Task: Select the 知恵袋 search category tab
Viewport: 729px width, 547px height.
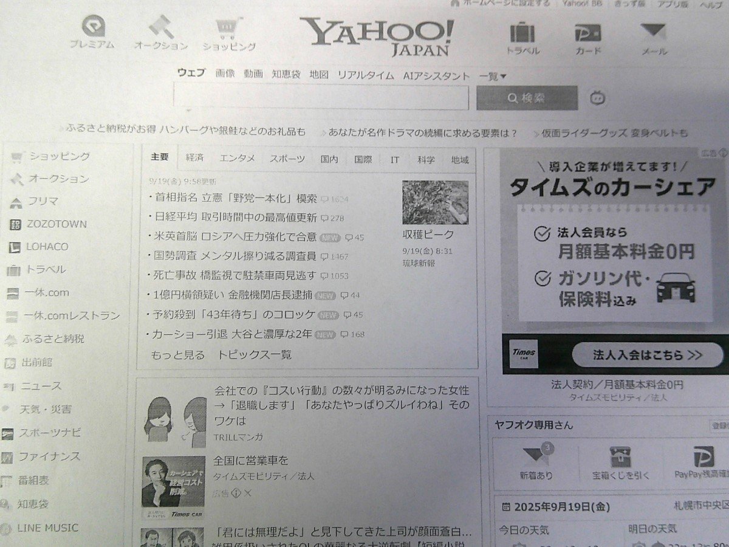Action: [x=286, y=75]
